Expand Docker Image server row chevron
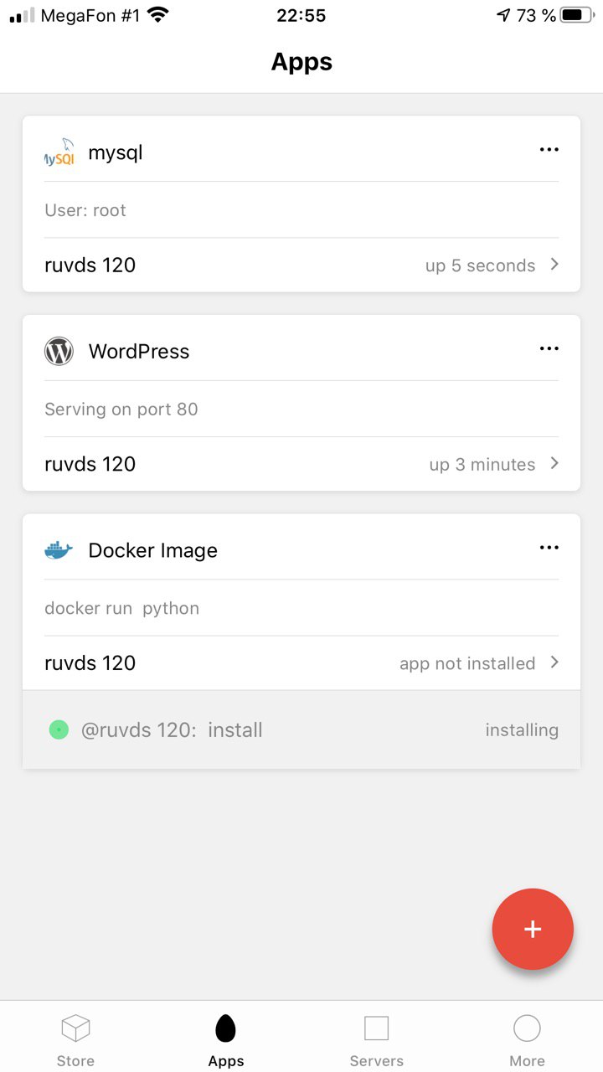603x1072 pixels. [554, 662]
